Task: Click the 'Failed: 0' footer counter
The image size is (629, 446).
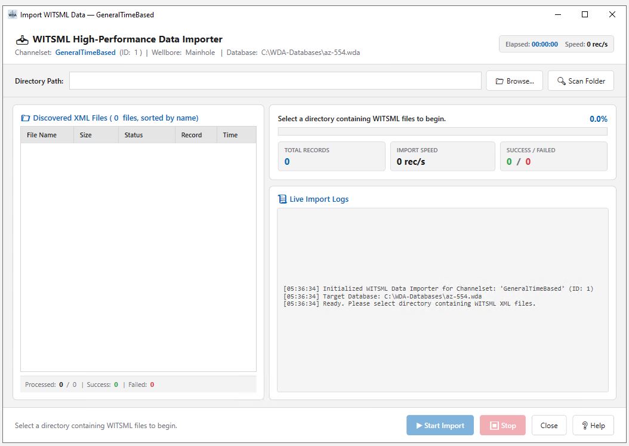Action: [141, 385]
